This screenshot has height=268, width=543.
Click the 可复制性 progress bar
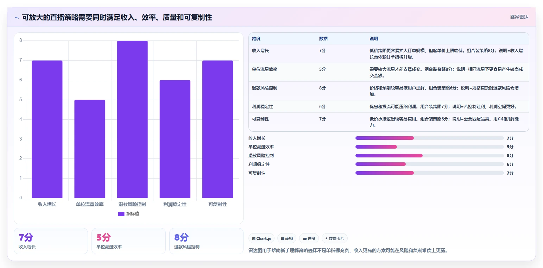[430, 173]
